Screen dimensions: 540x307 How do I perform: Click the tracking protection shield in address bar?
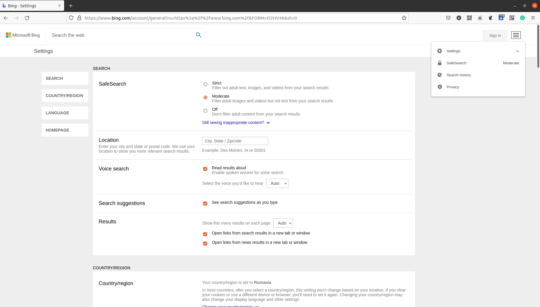[71, 18]
